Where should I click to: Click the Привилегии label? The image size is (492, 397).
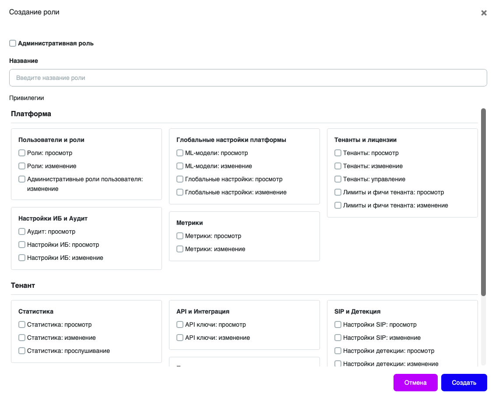coord(27,98)
